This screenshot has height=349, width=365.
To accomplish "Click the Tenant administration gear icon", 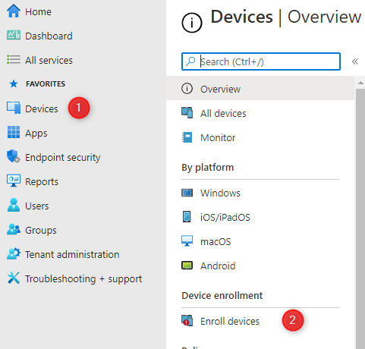I will pos(14,253).
